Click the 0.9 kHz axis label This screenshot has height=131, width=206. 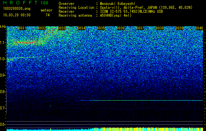click(3, 75)
